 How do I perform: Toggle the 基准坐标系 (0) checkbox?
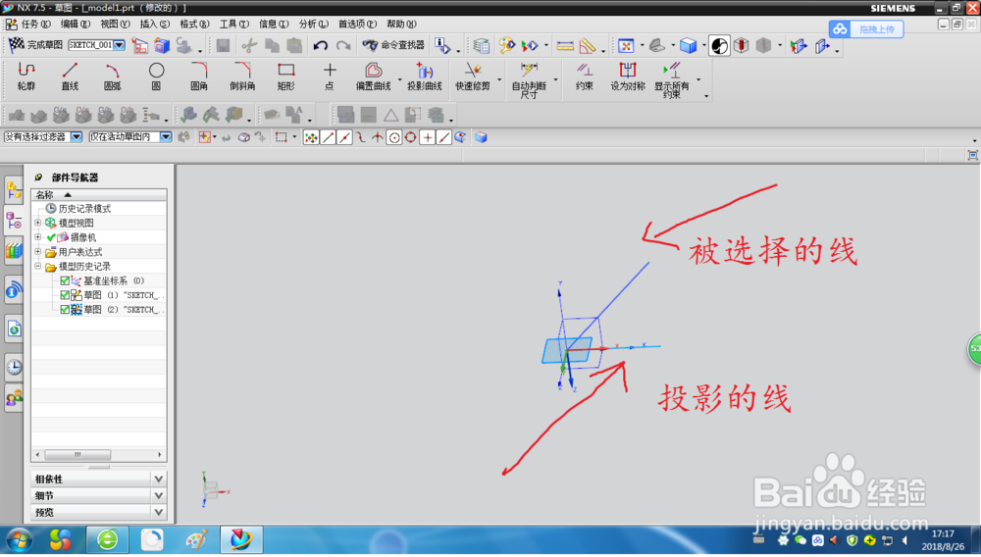(x=65, y=280)
